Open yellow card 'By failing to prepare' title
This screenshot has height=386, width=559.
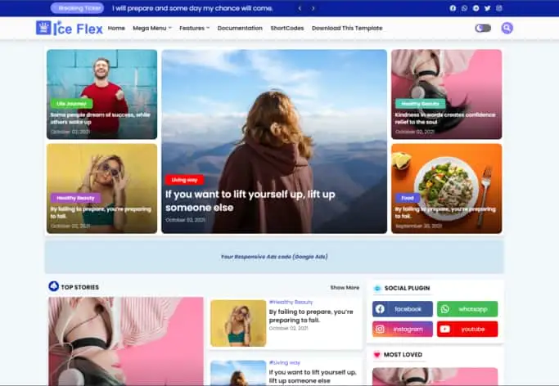pyautogui.click(x=101, y=213)
